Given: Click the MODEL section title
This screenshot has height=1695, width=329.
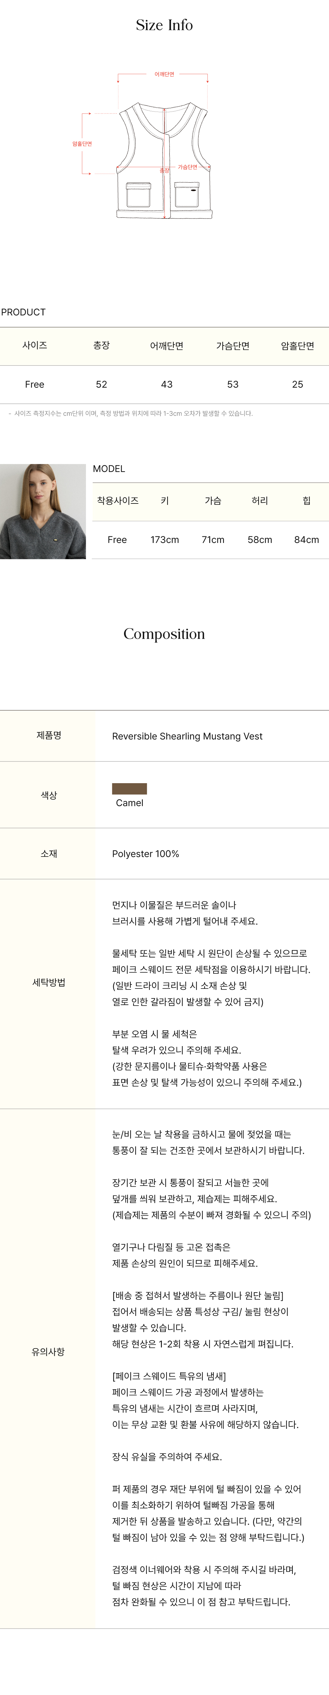Looking at the screenshot, I should click(109, 469).
